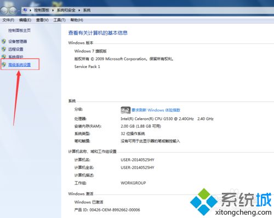The image size is (274, 218).
Task: Click the 处理器 label
Action: 81,119
